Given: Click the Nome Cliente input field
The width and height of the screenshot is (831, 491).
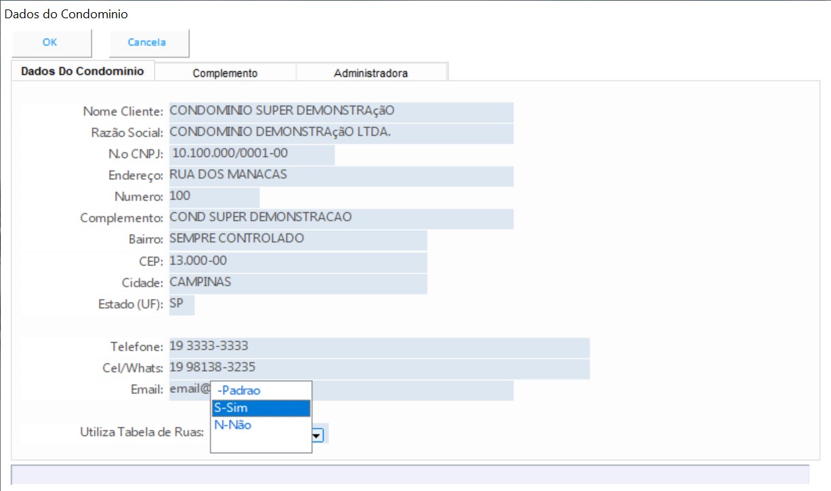Looking at the screenshot, I should pyautogui.click(x=340, y=112).
